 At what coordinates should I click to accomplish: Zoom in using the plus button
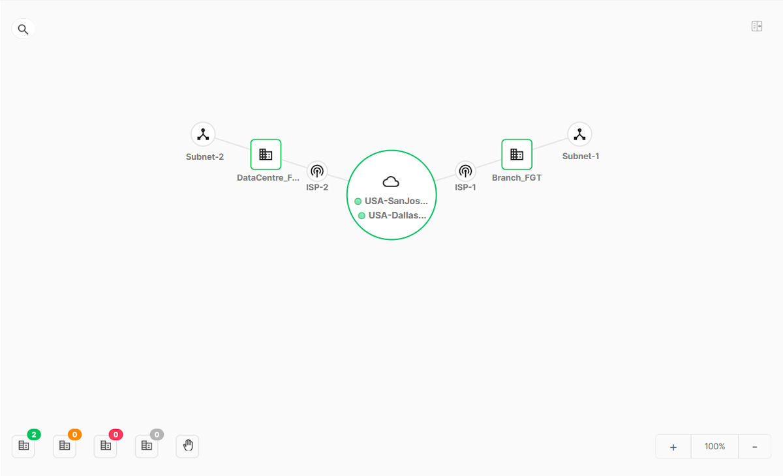673,446
